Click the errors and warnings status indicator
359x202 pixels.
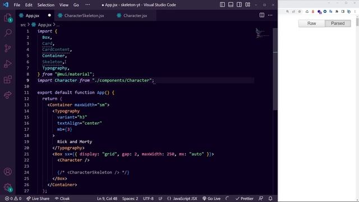click(x=13, y=199)
